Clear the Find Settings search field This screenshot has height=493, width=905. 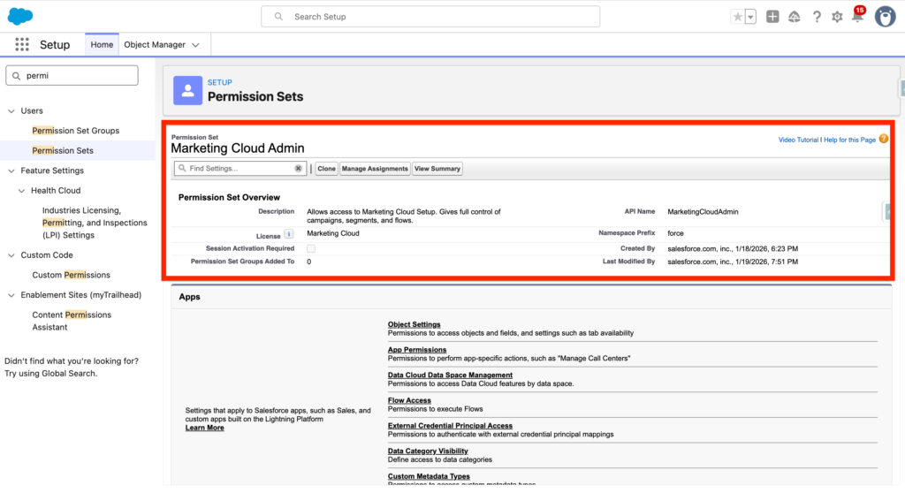pos(298,168)
